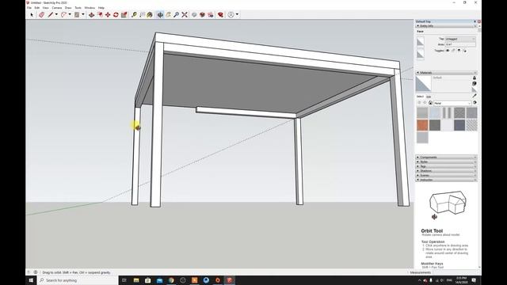Open the 3D Warehouse icon
Image resolution: width=507 pixels, height=285 pixels.
pos(194,14)
